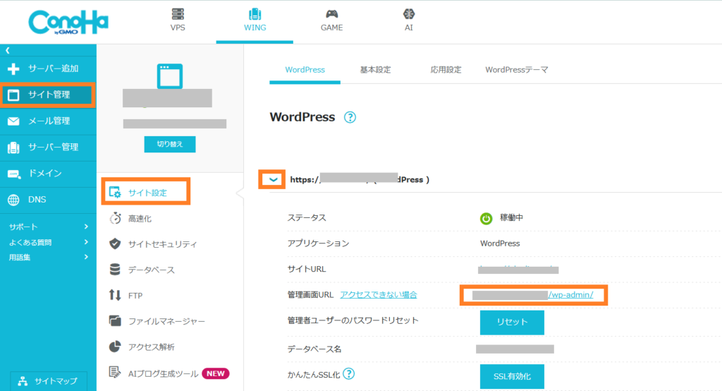This screenshot has height=391, width=722.
Task: Open the アクセスできない場合 link
Action: click(x=379, y=294)
